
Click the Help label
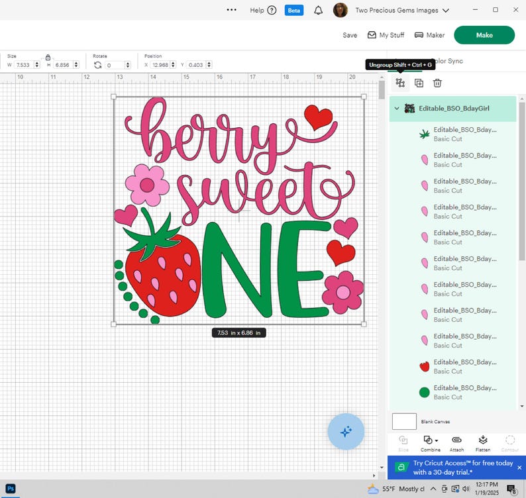click(257, 11)
